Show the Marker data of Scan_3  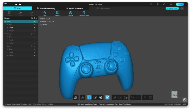coord(35,55)
